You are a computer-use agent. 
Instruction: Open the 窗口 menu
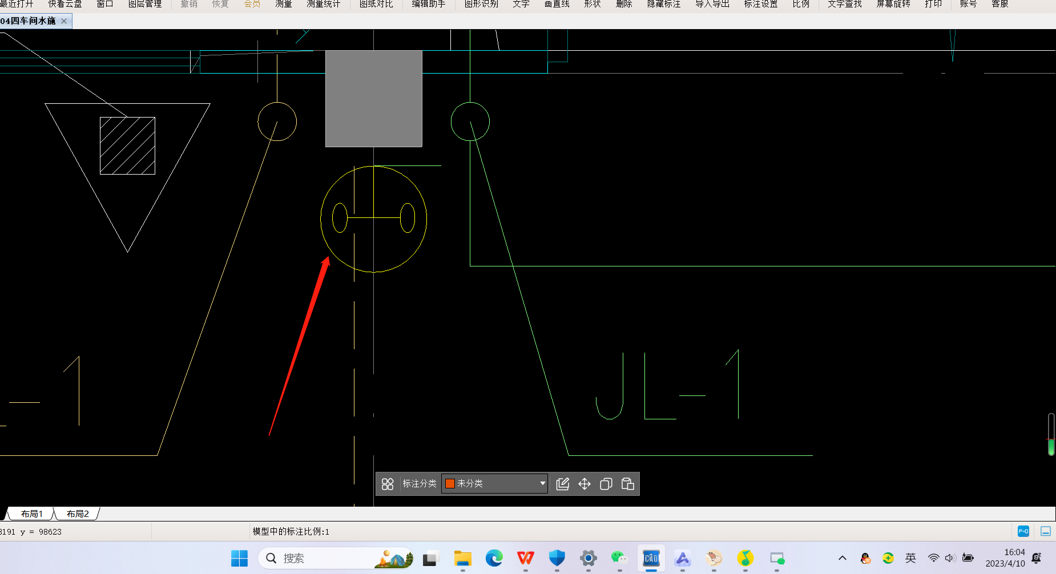[x=105, y=4]
